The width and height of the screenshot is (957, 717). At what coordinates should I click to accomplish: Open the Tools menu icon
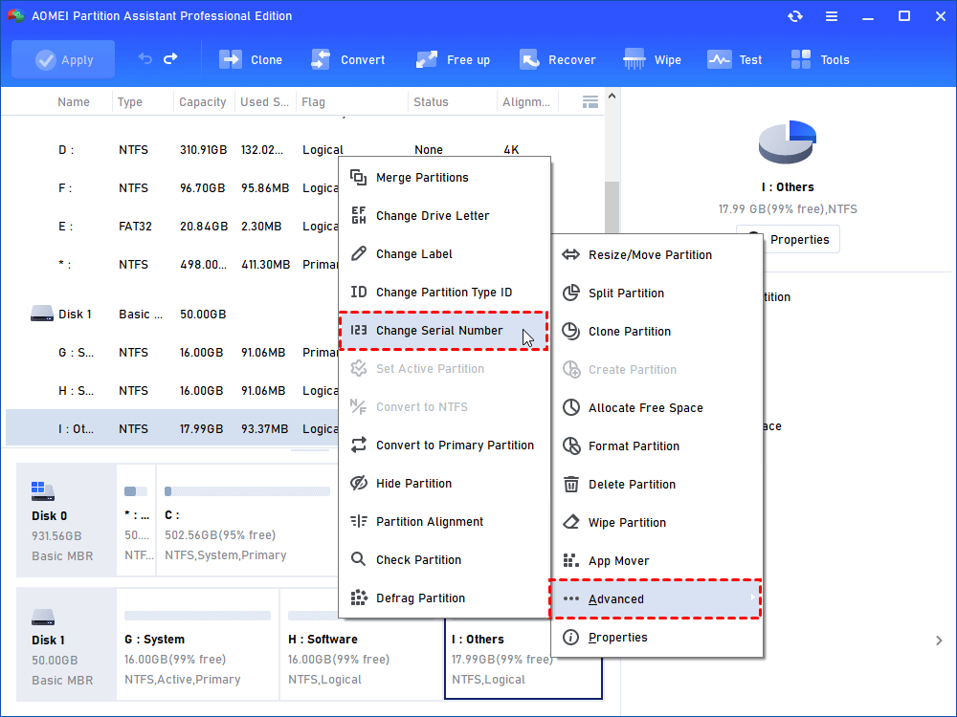tap(819, 58)
